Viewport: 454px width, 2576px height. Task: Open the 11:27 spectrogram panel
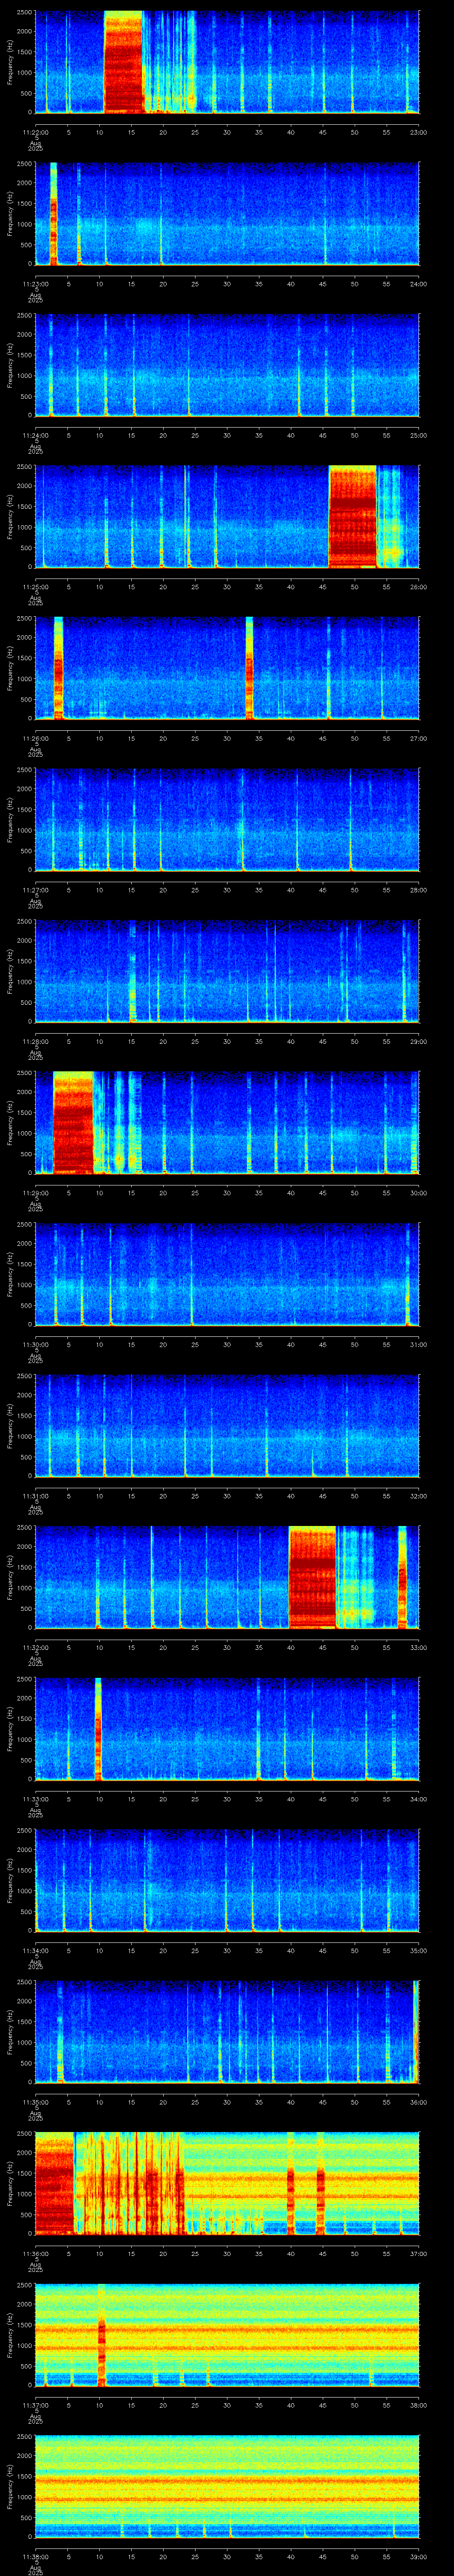(x=227, y=820)
